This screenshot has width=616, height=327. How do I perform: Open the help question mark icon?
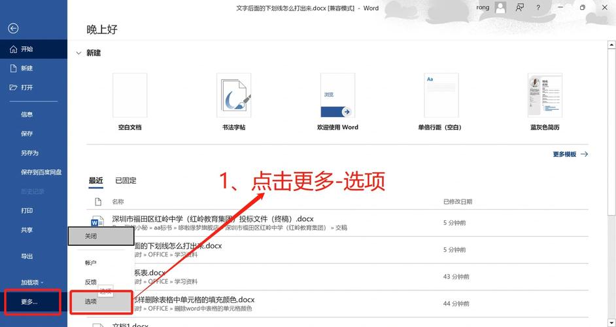(x=538, y=7)
